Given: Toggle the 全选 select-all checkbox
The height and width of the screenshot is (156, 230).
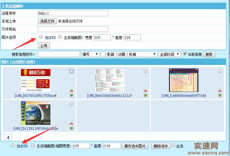Looking at the screenshot, I should (173, 145).
